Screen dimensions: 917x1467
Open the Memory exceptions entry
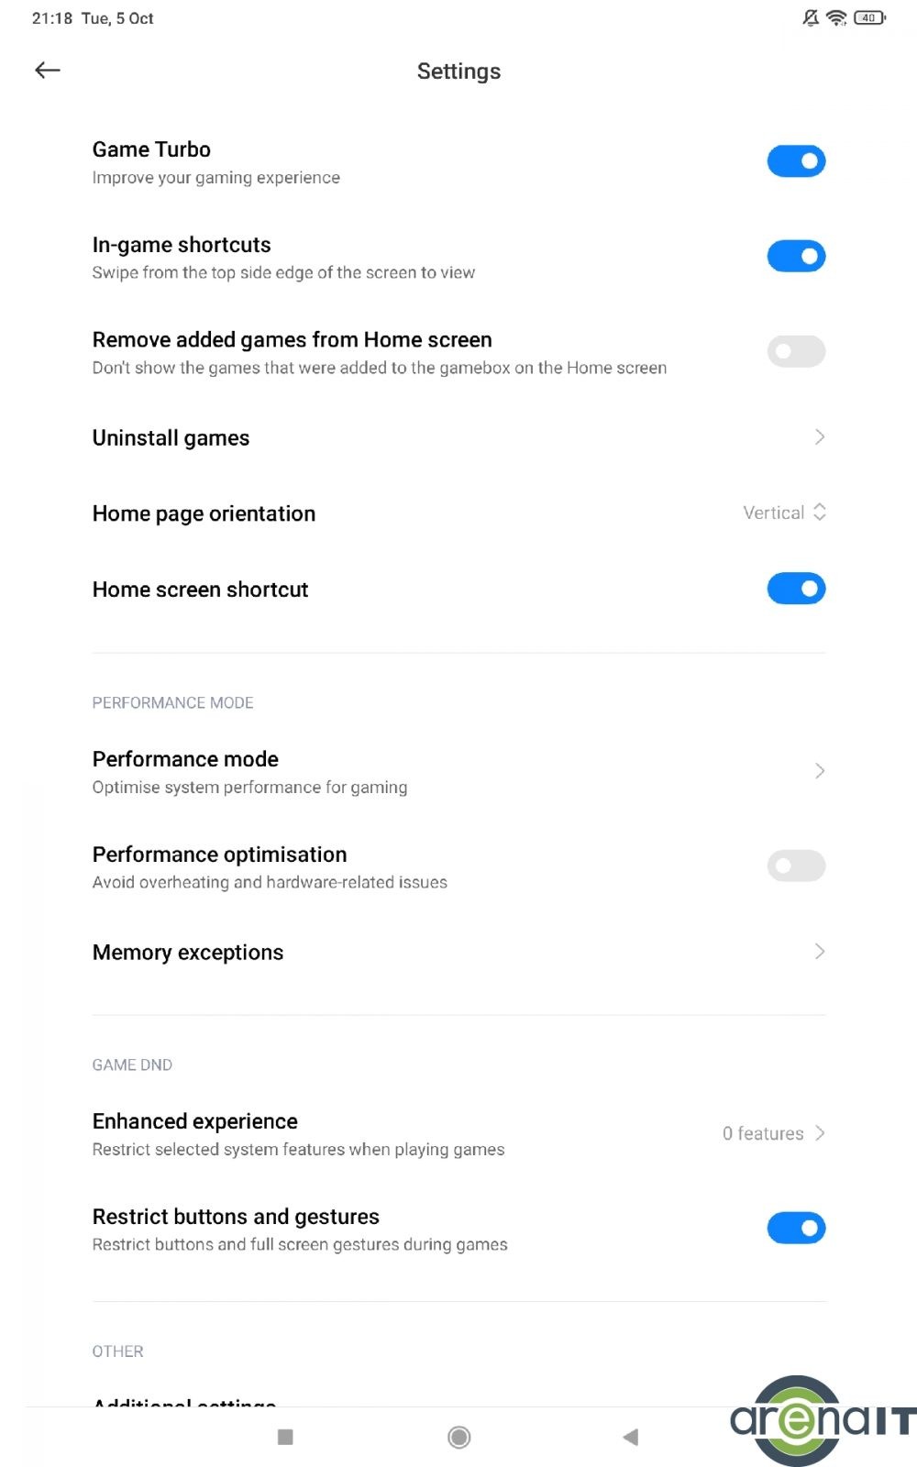pos(188,953)
